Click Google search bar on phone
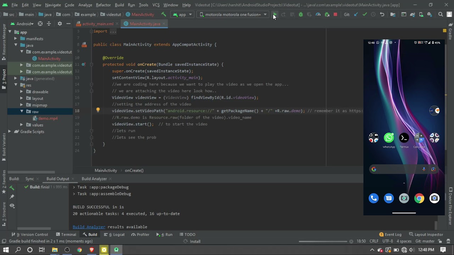This screenshot has width=454, height=255. 404,169
